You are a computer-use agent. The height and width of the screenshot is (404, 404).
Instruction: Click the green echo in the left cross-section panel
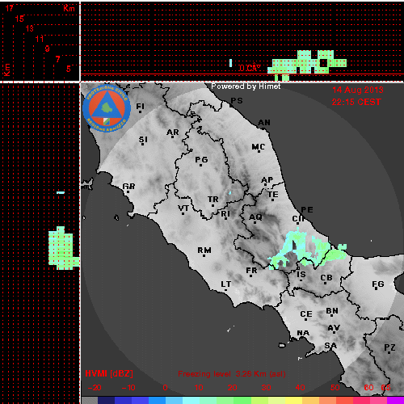click(63, 248)
